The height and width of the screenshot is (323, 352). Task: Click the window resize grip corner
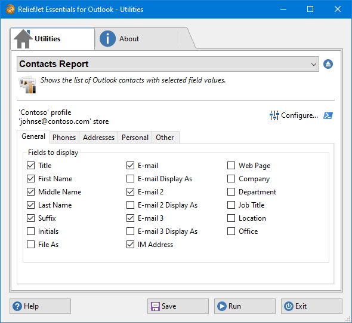coord(348,319)
